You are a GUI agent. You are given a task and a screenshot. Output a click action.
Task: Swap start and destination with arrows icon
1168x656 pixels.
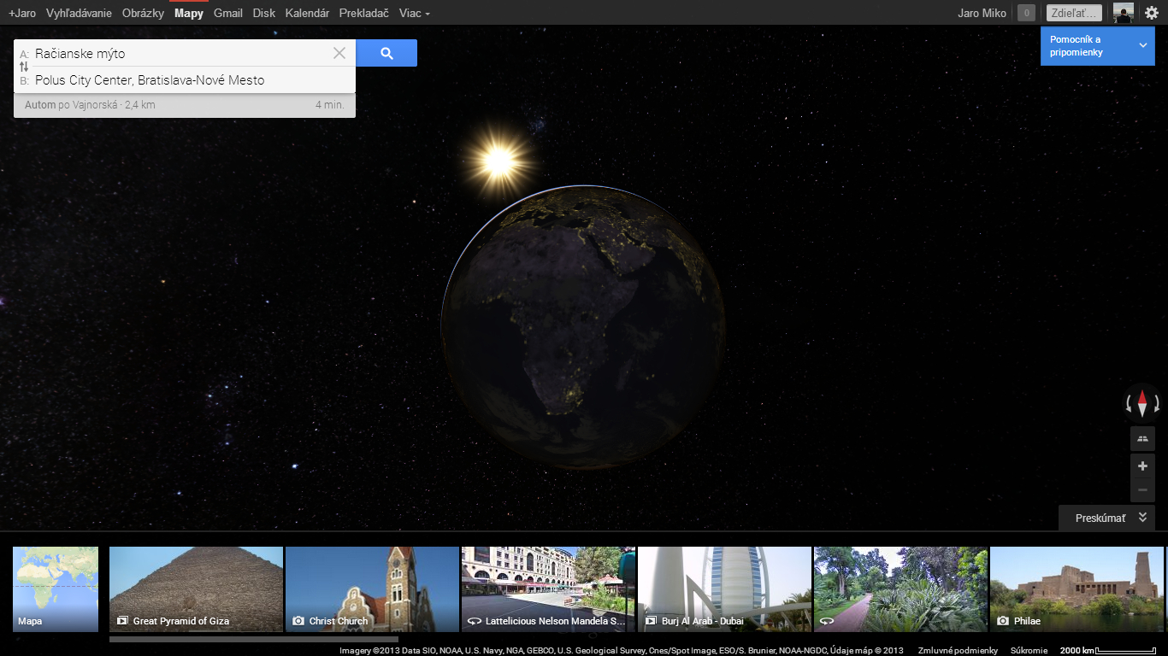click(24, 67)
